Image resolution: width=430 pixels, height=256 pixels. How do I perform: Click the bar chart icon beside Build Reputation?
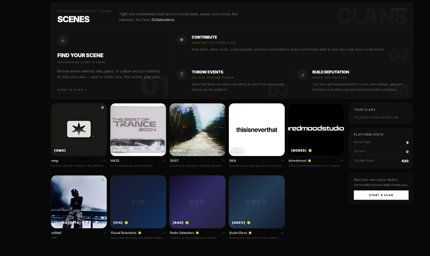(x=302, y=74)
